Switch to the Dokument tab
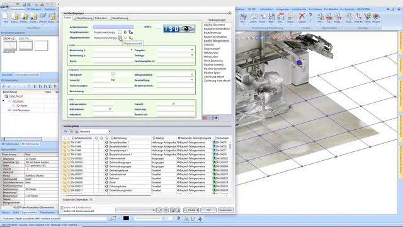The width and height of the screenshot is (403, 227). [x=101, y=18]
